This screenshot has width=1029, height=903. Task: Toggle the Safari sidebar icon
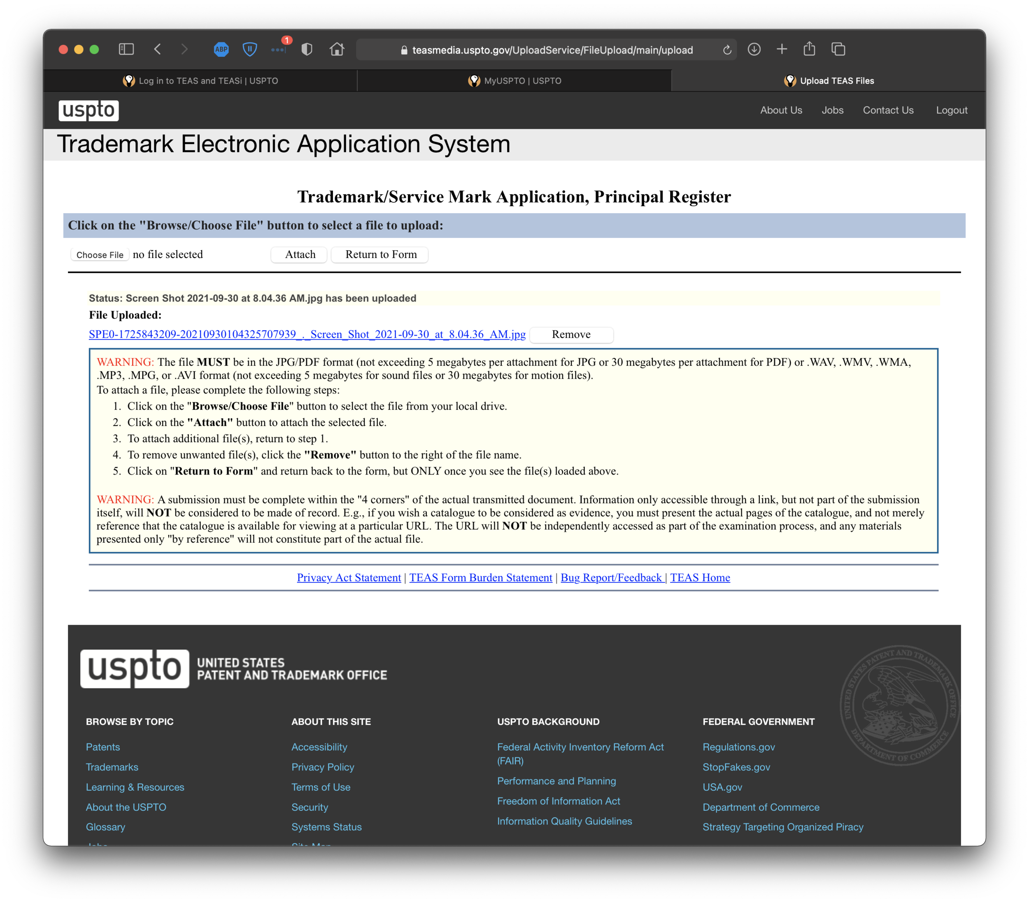pyautogui.click(x=126, y=49)
